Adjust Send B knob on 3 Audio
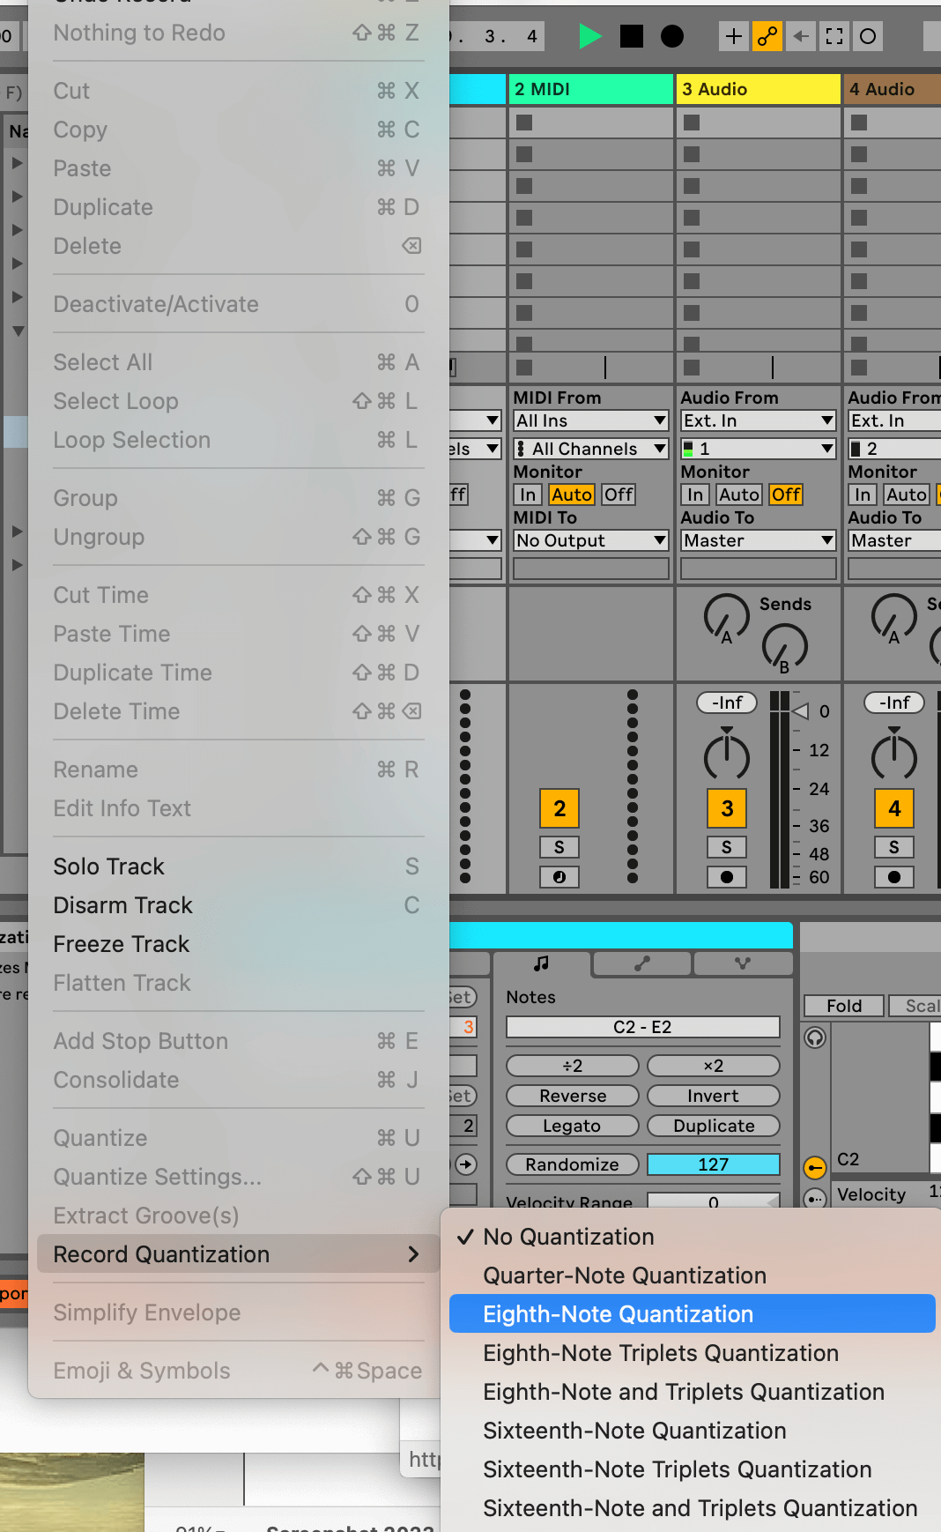941x1532 pixels. pyautogui.click(x=784, y=649)
